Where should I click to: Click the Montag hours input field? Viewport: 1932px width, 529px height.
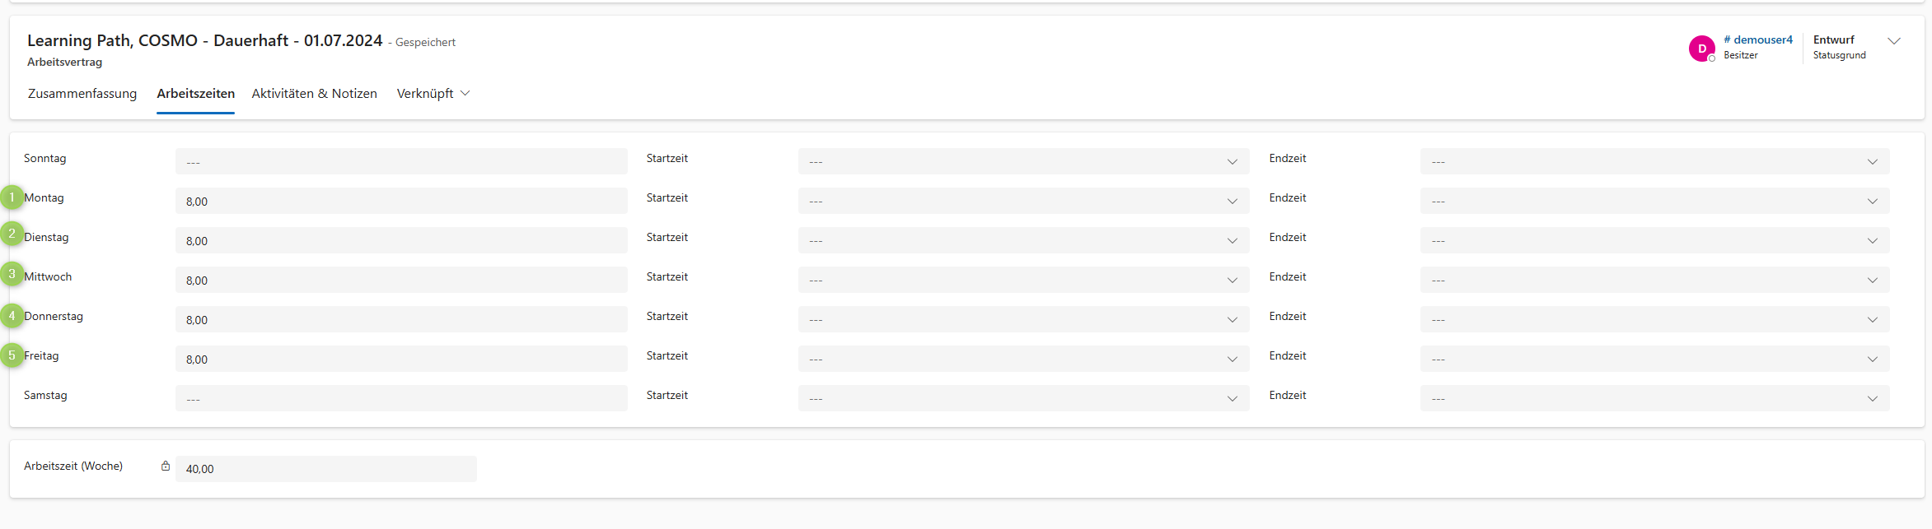[401, 202]
